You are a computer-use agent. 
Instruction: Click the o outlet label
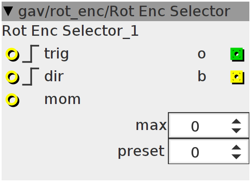(202, 54)
